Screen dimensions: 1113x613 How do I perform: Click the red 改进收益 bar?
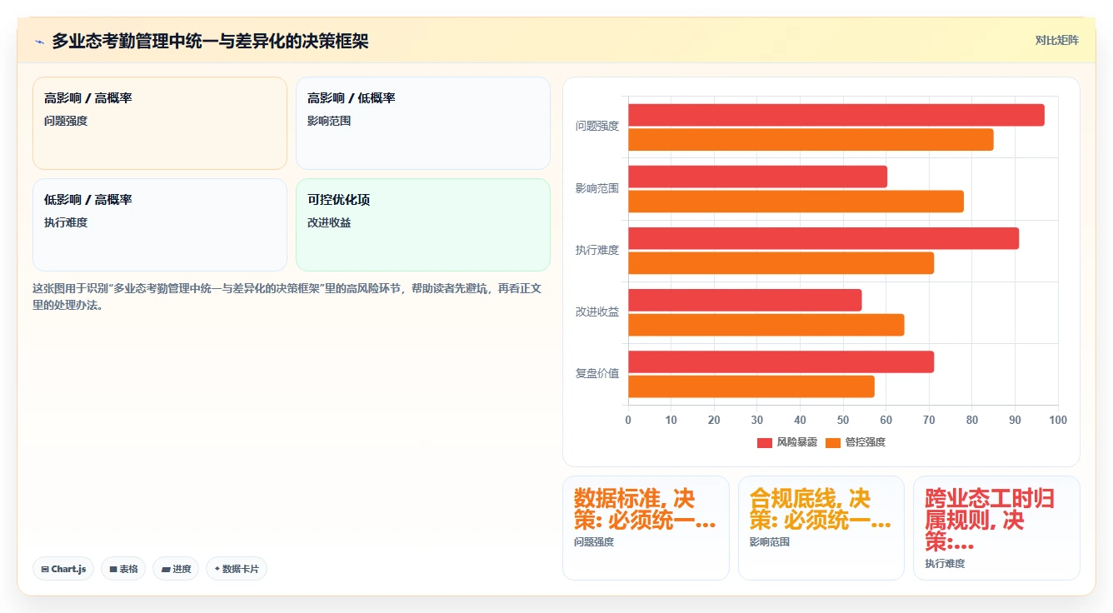coord(745,300)
